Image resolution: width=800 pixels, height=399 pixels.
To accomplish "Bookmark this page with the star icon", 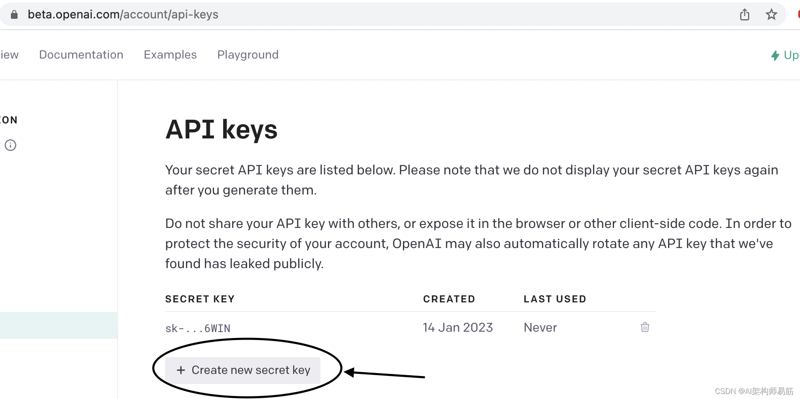I will (x=771, y=15).
